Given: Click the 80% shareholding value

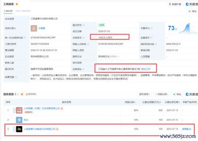Looking at the screenshot, I should coord(136,110).
